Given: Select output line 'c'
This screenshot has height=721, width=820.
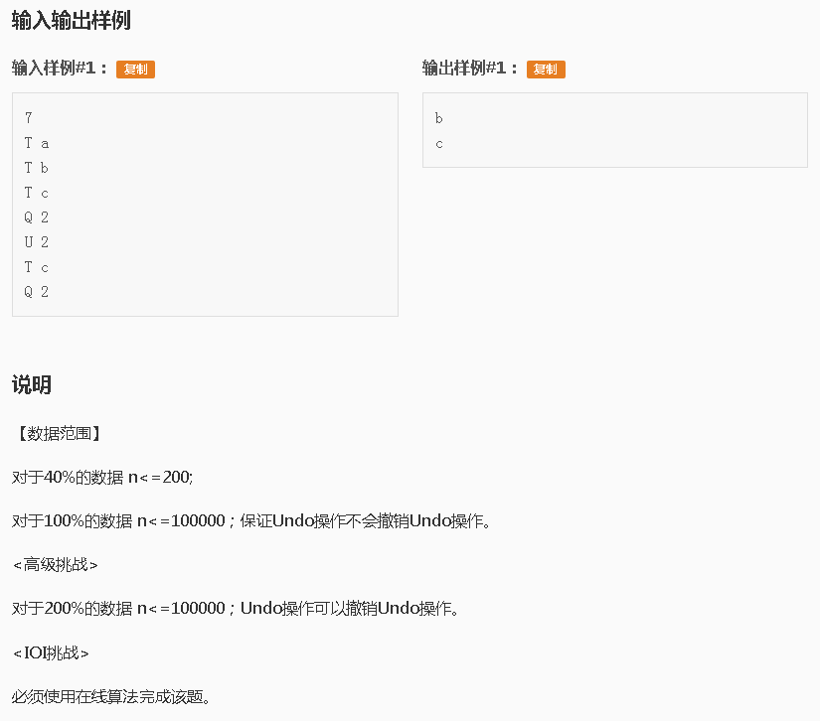Looking at the screenshot, I should (x=439, y=144).
